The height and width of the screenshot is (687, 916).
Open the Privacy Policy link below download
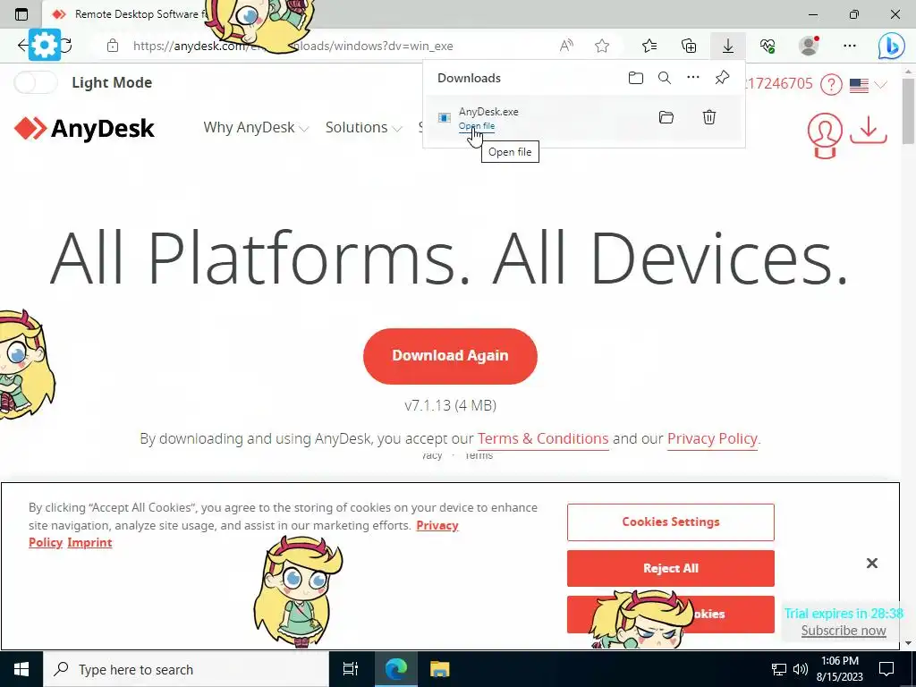(712, 438)
